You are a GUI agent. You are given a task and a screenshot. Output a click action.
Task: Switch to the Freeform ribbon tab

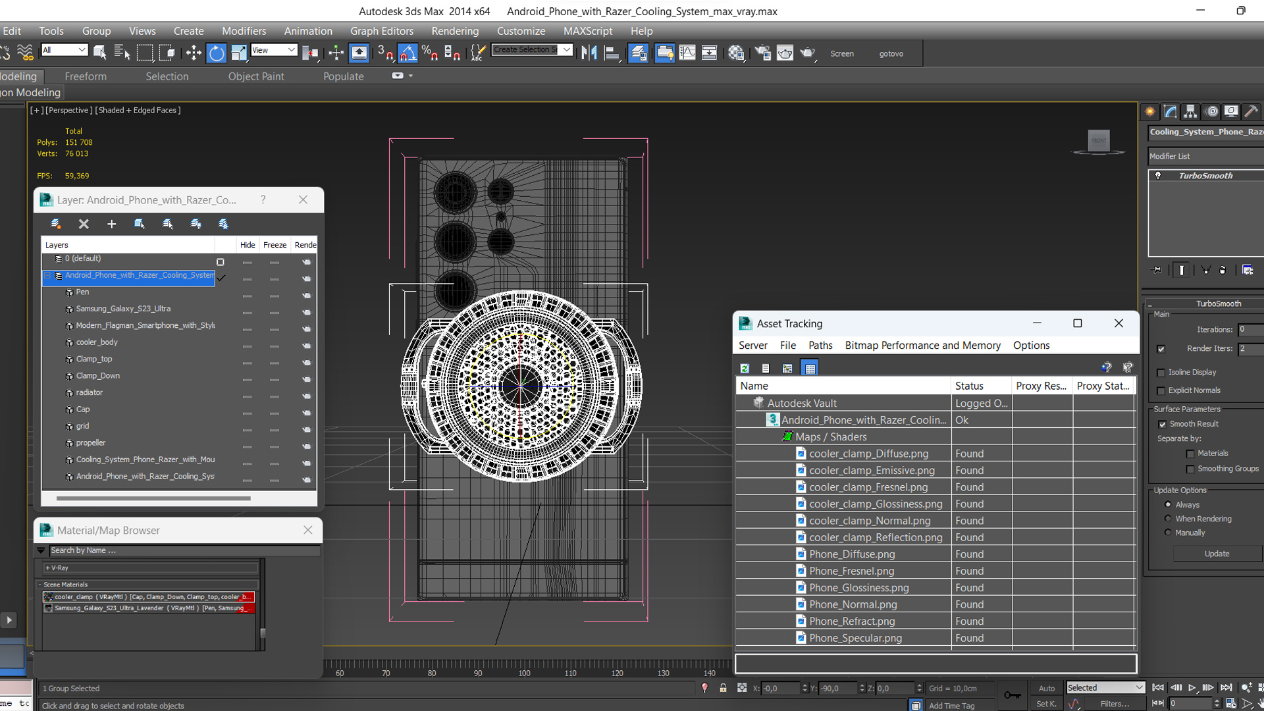(86, 76)
